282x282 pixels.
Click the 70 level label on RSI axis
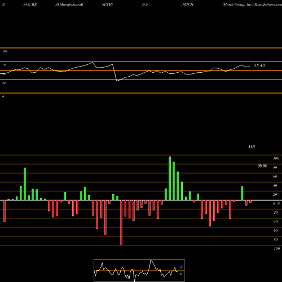4,65
